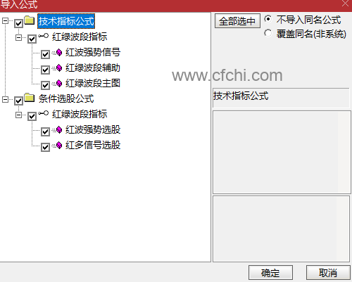Uncheck the 红波强势信号 checkbox
Image resolution: width=352 pixels, height=282 pixels.
pos(45,54)
